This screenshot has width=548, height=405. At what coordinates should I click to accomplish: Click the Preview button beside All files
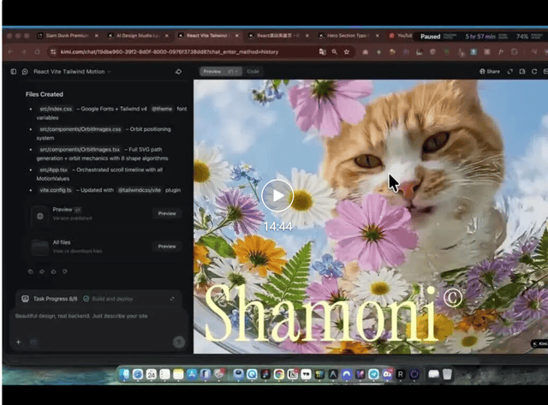point(166,247)
